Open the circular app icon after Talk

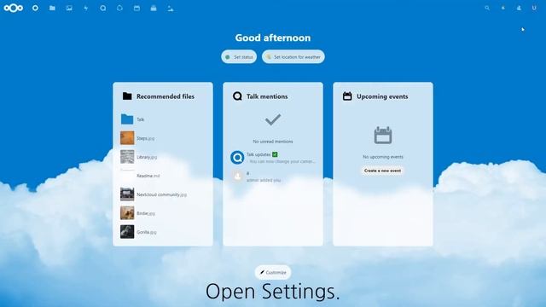coord(119,8)
